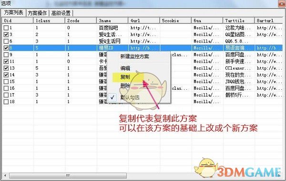Check the checkbox for row id 17
This screenshot has height=181, width=286.
click(x=6, y=95)
